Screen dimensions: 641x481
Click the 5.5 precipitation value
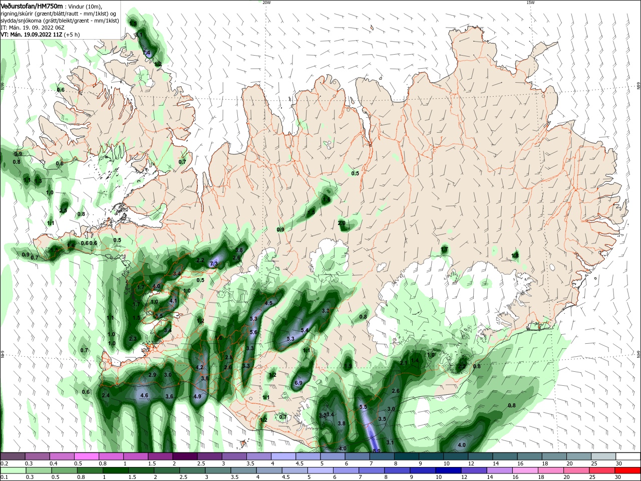click(363, 407)
